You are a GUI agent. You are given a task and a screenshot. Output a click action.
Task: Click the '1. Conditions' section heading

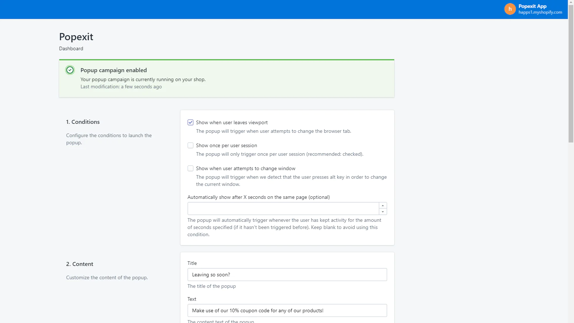tap(83, 122)
